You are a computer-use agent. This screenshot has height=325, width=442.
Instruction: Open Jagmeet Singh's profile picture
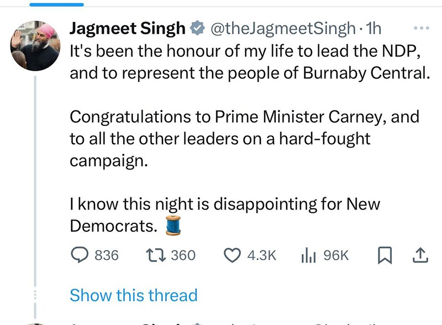(x=36, y=47)
